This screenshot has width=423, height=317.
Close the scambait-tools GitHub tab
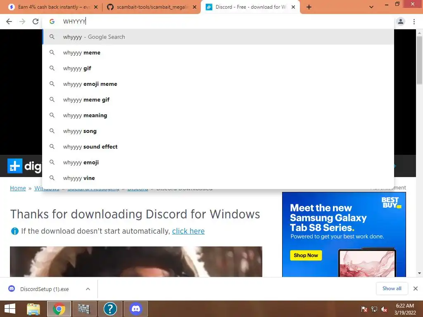pos(195,7)
